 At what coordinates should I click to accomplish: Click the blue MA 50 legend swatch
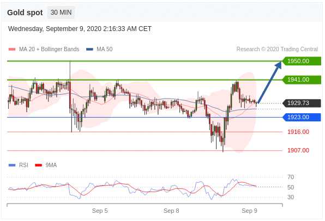[x=89, y=49]
